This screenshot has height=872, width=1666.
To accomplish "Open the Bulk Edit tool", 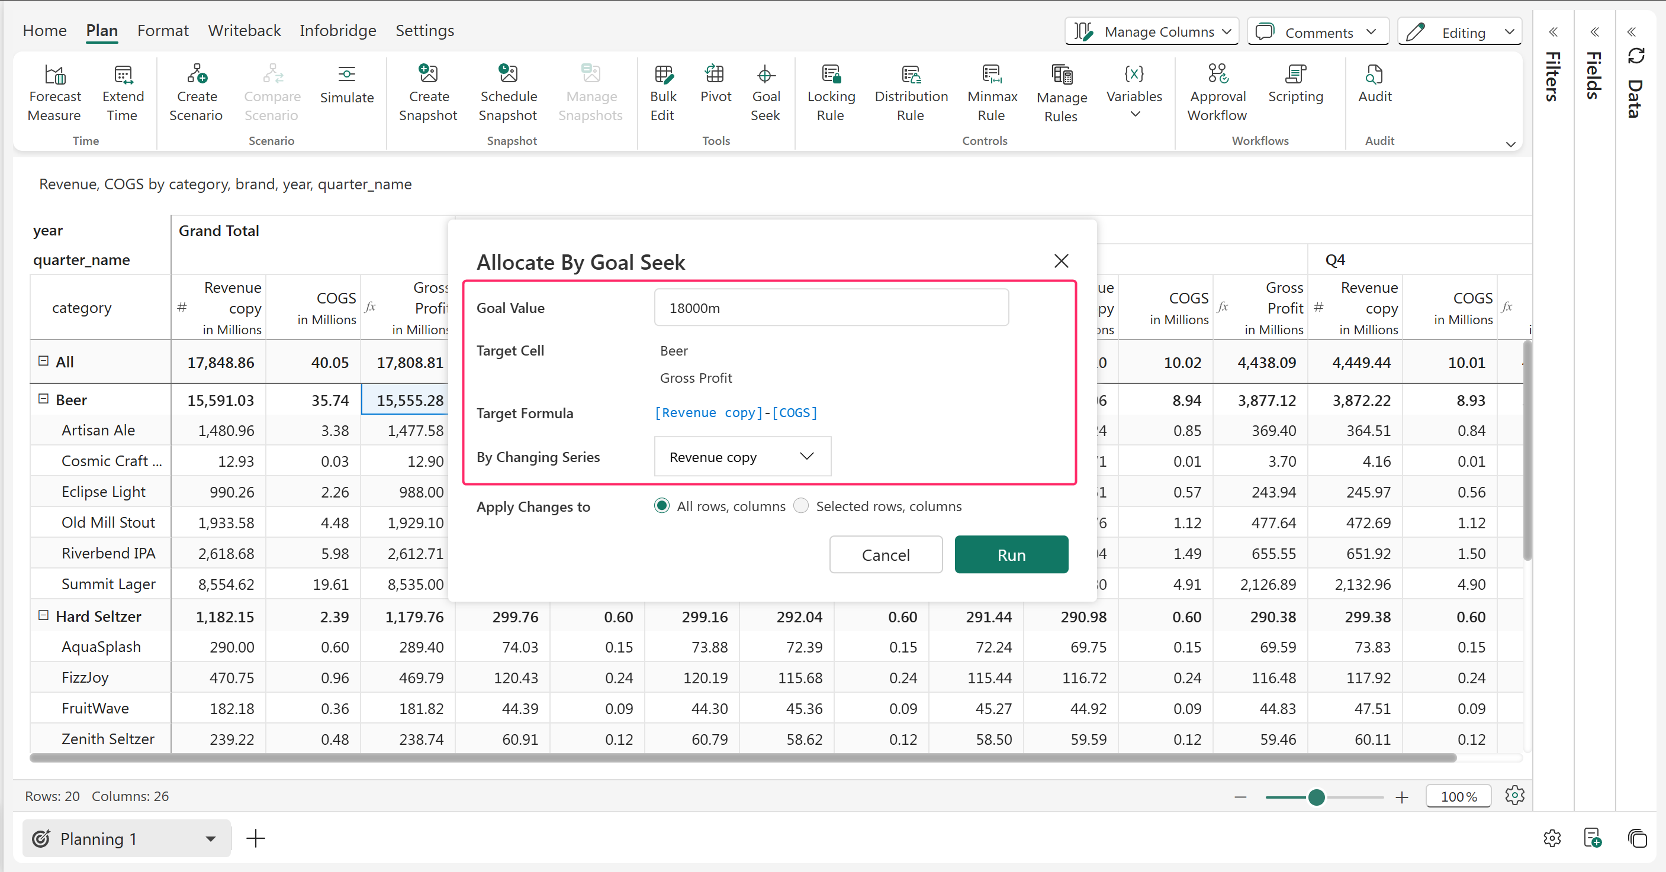I will tap(663, 76).
